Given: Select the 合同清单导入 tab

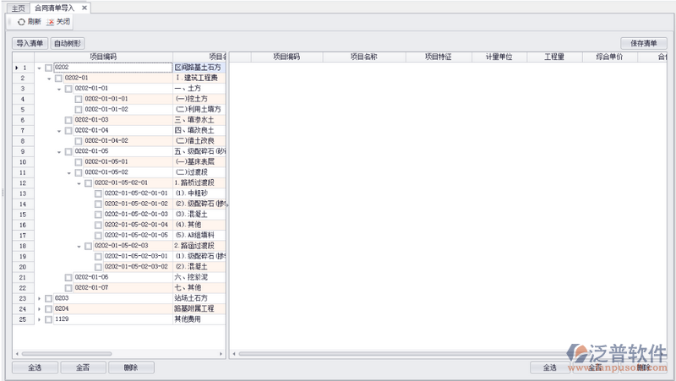Looking at the screenshot, I should tap(55, 8).
